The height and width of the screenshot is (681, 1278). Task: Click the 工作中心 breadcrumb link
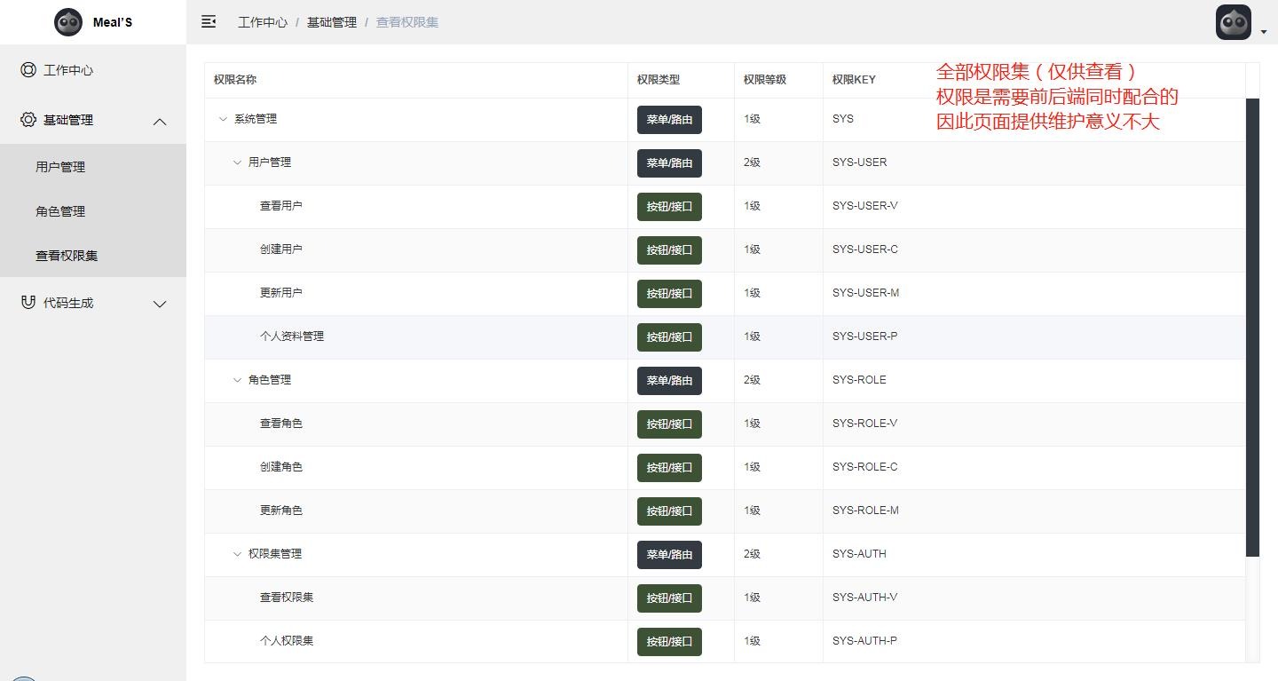tap(262, 22)
